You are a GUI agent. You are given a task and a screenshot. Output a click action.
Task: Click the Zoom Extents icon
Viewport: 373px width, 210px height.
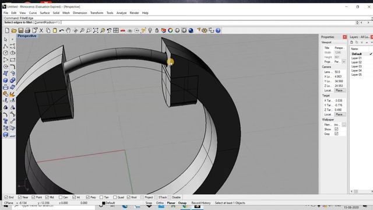tap(96, 30)
